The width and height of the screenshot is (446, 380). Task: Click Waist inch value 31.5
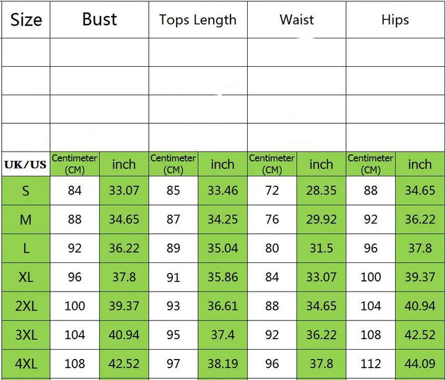321,248
